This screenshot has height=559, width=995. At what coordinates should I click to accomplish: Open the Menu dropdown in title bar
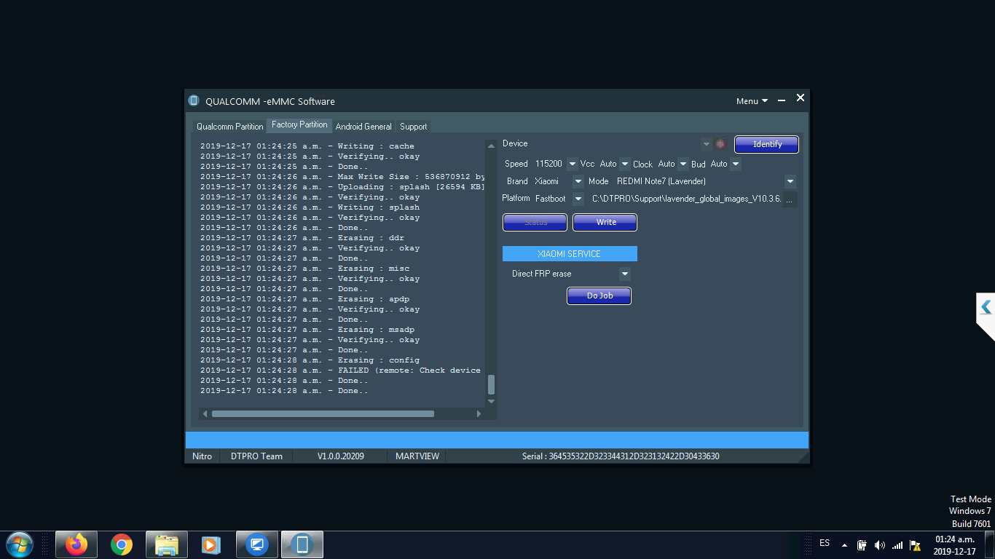point(752,101)
